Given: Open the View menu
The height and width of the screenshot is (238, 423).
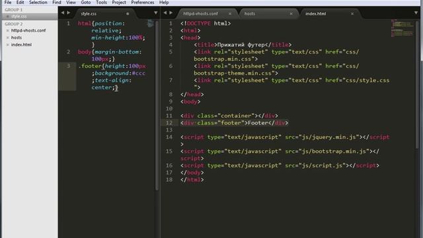Looking at the screenshot, I should [x=71, y=3].
